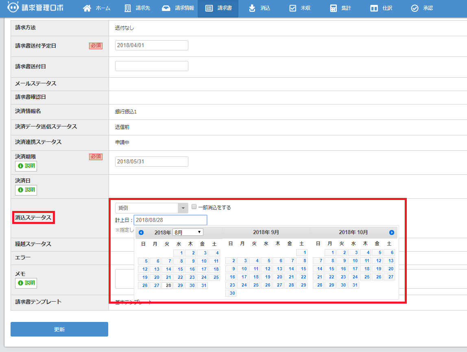The height and width of the screenshot is (352, 467).
Task: Open the 仕訳 journal menu
Action: (x=381, y=8)
